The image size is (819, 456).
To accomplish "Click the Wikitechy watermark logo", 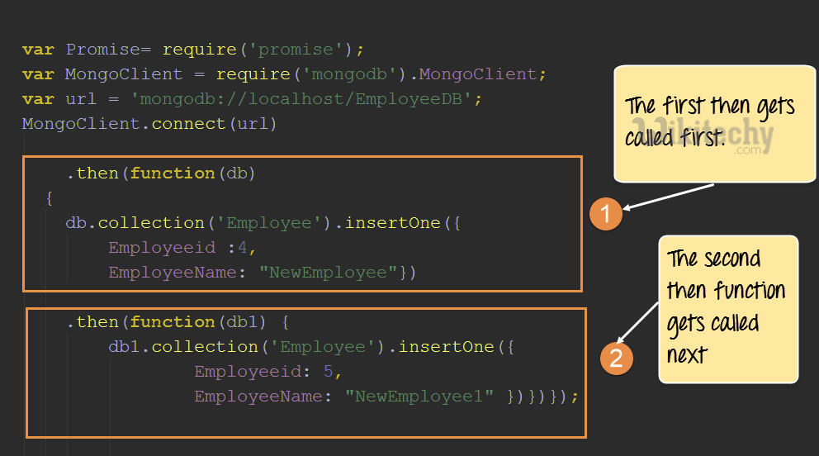I will (727, 136).
